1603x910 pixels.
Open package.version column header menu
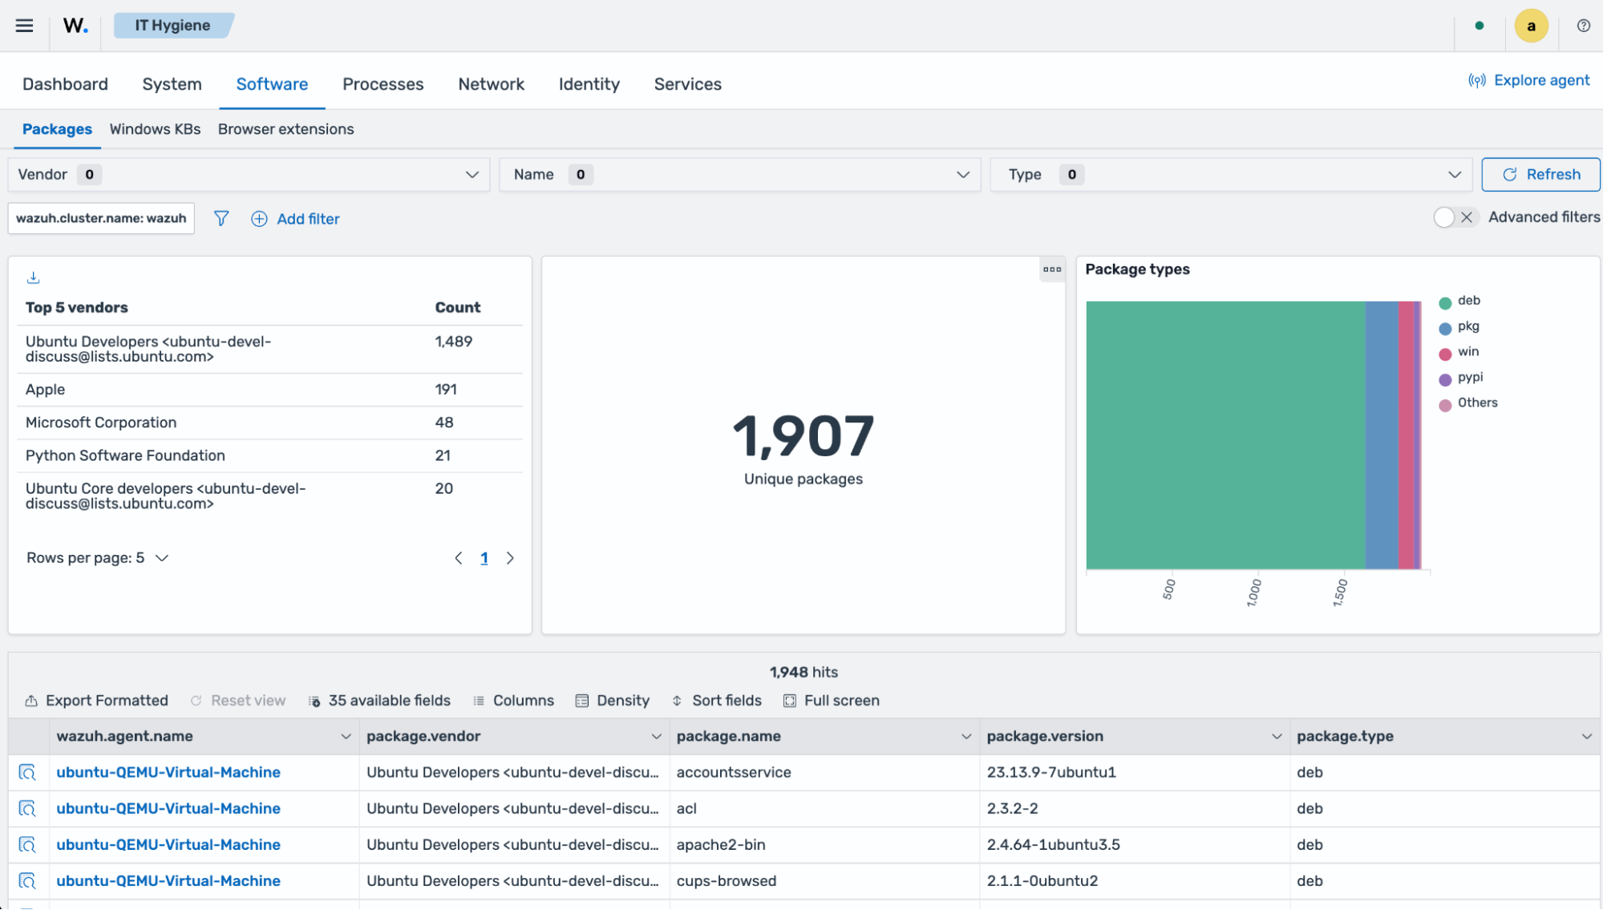(1277, 736)
